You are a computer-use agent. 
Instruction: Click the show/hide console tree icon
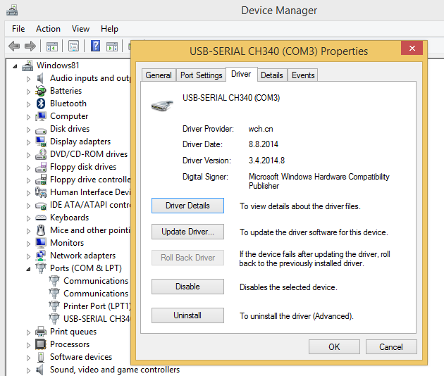point(52,46)
